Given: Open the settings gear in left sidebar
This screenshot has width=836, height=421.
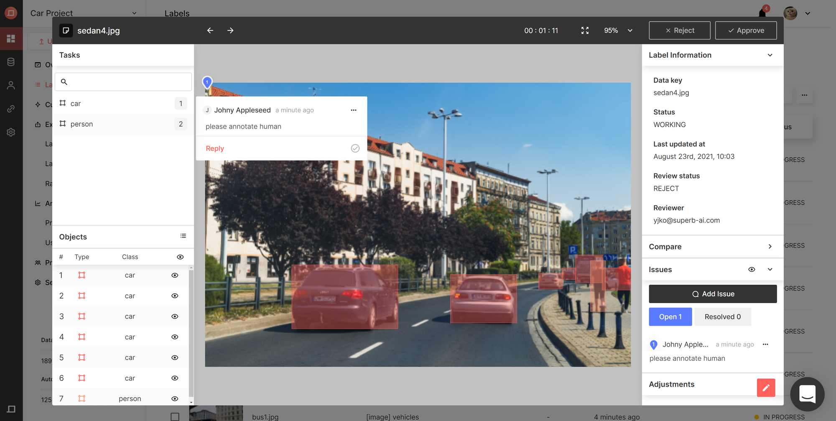Looking at the screenshot, I should pos(11,132).
